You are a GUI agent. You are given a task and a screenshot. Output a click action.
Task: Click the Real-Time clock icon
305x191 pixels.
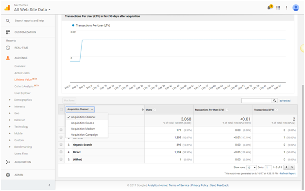8,48
